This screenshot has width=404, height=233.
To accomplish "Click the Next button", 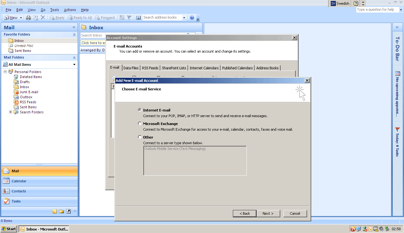I will [268, 213].
